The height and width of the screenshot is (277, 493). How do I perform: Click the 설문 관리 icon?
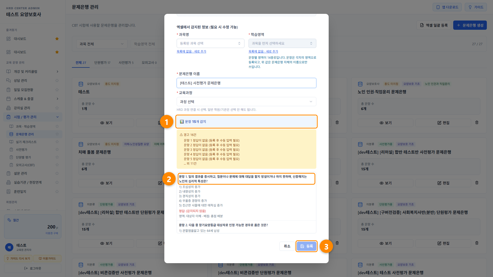[8, 173]
